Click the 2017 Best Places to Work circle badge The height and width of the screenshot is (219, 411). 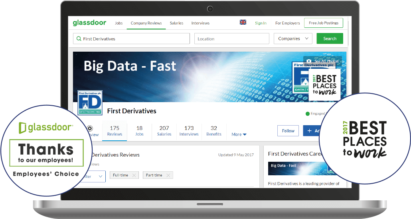click(x=365, y=139)
